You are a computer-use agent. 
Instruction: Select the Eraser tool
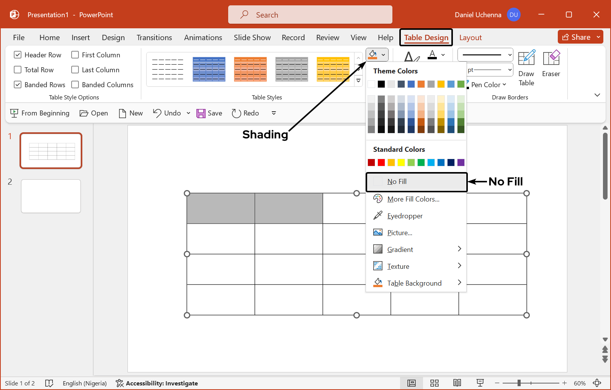tap(551, 63)
